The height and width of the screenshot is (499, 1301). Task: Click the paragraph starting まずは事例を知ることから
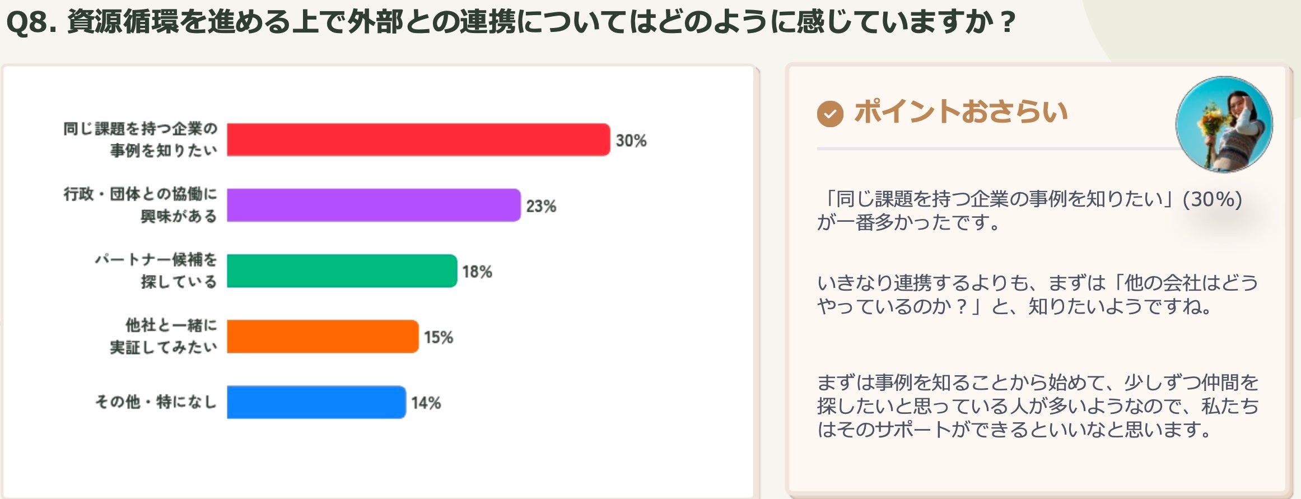point(1037,406)
